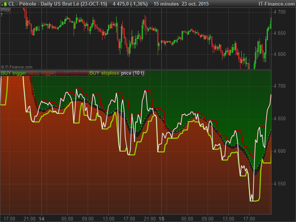This screenshot has height=222, width=296.
Task: Open the Prix panel label
Action: click(5, 10)
